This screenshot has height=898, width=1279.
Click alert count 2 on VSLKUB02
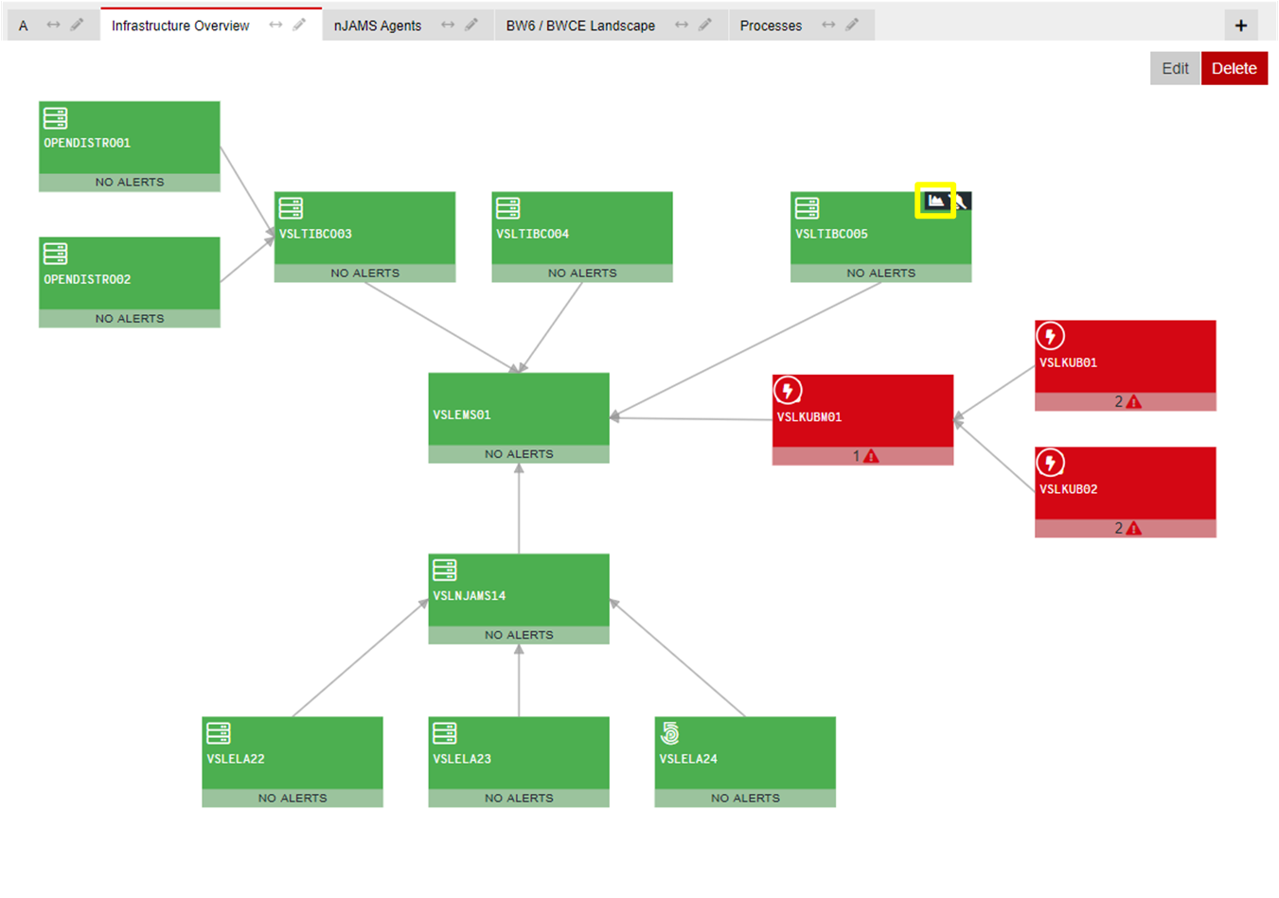tap(1118, 528)
